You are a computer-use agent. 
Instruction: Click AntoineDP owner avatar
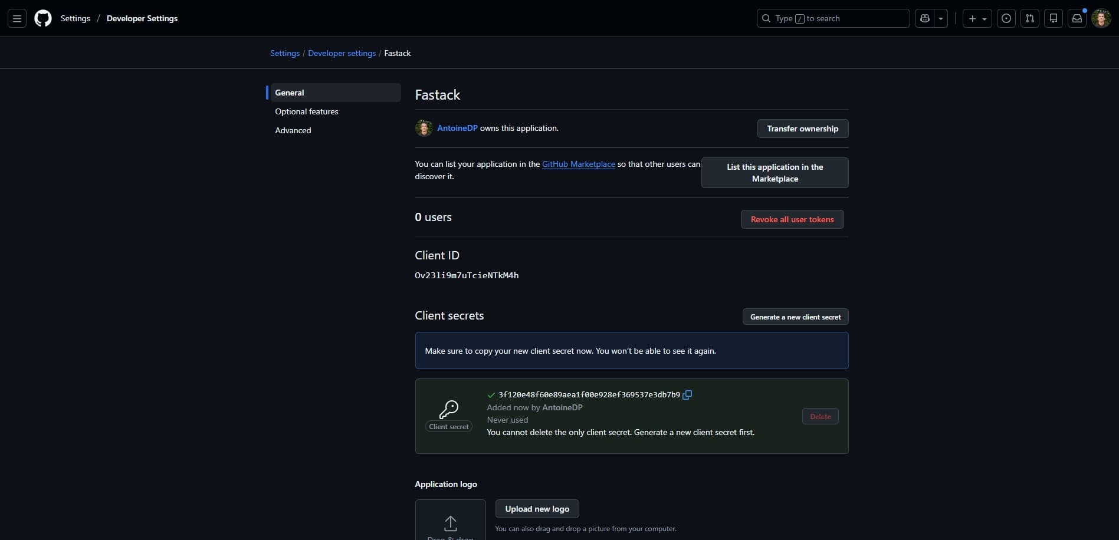point(424,128)
